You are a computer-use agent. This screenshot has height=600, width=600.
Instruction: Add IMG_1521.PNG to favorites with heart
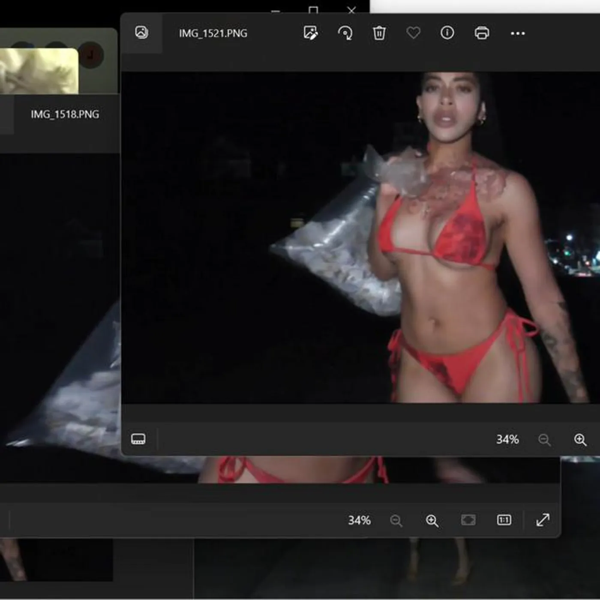pyautogui.click(x=413, y=33)
